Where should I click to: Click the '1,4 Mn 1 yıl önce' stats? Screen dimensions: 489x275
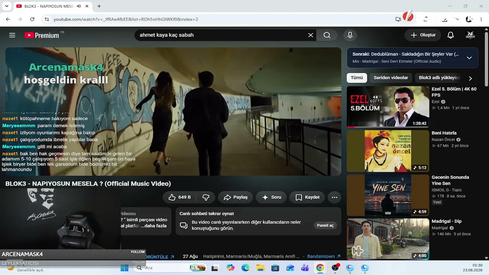[x=451, y=108]
